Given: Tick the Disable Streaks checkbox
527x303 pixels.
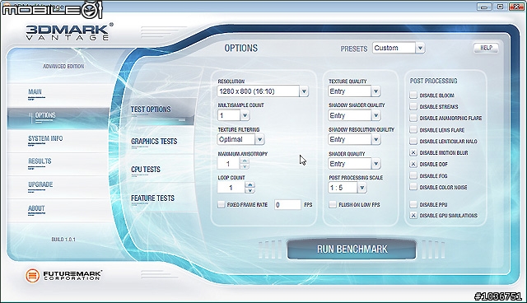Looking at the screenshot, I should point(413,106).
